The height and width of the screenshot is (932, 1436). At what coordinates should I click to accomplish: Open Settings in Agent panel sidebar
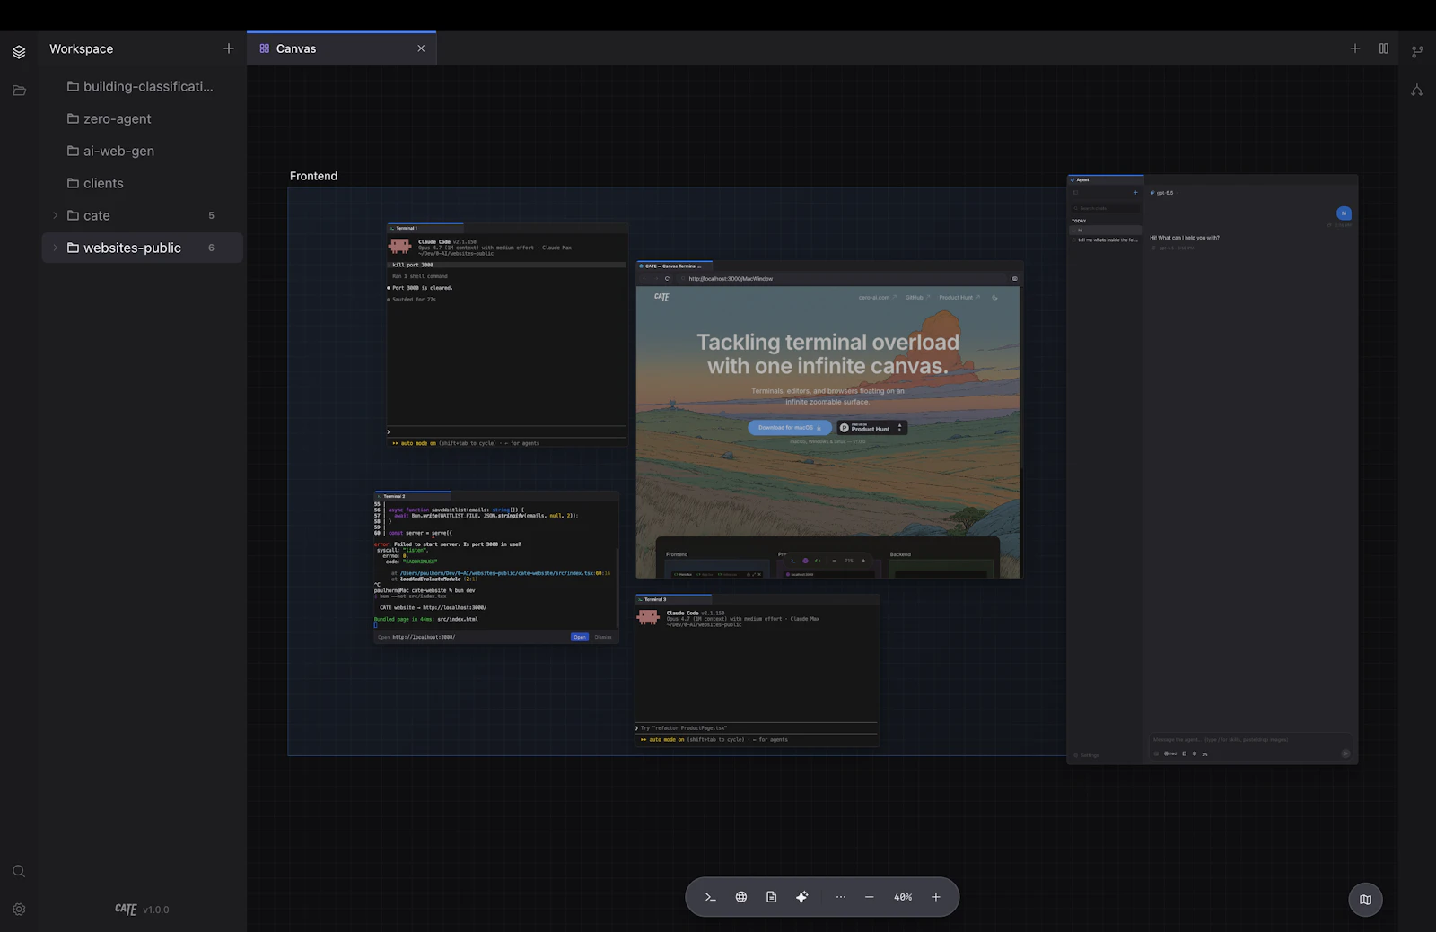1086,755
